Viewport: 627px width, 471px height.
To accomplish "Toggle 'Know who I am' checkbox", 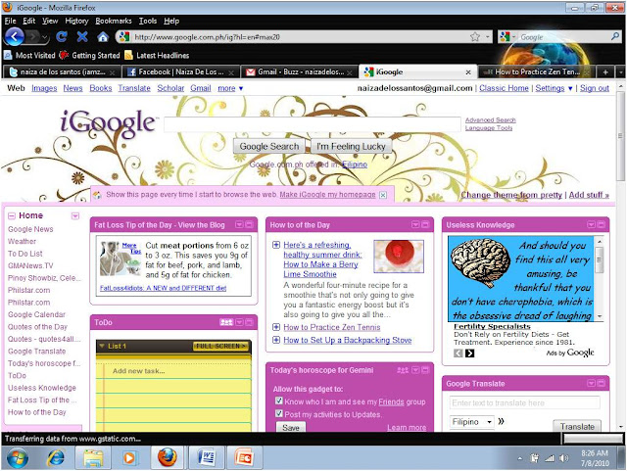I will click(x=279, y=400).
